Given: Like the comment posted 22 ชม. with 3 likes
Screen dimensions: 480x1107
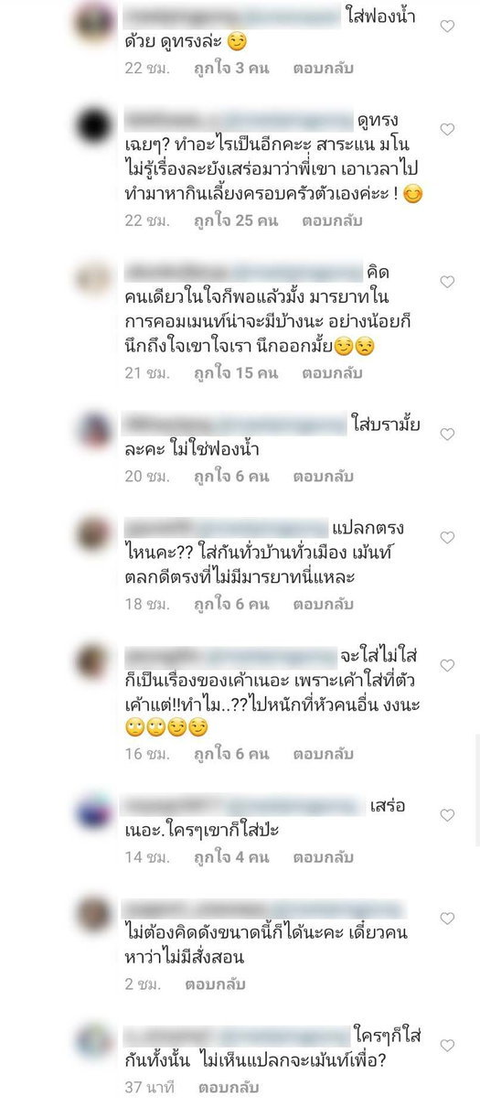Looking at the screenshot, I should pyautogui.click(x=447, y=27).
